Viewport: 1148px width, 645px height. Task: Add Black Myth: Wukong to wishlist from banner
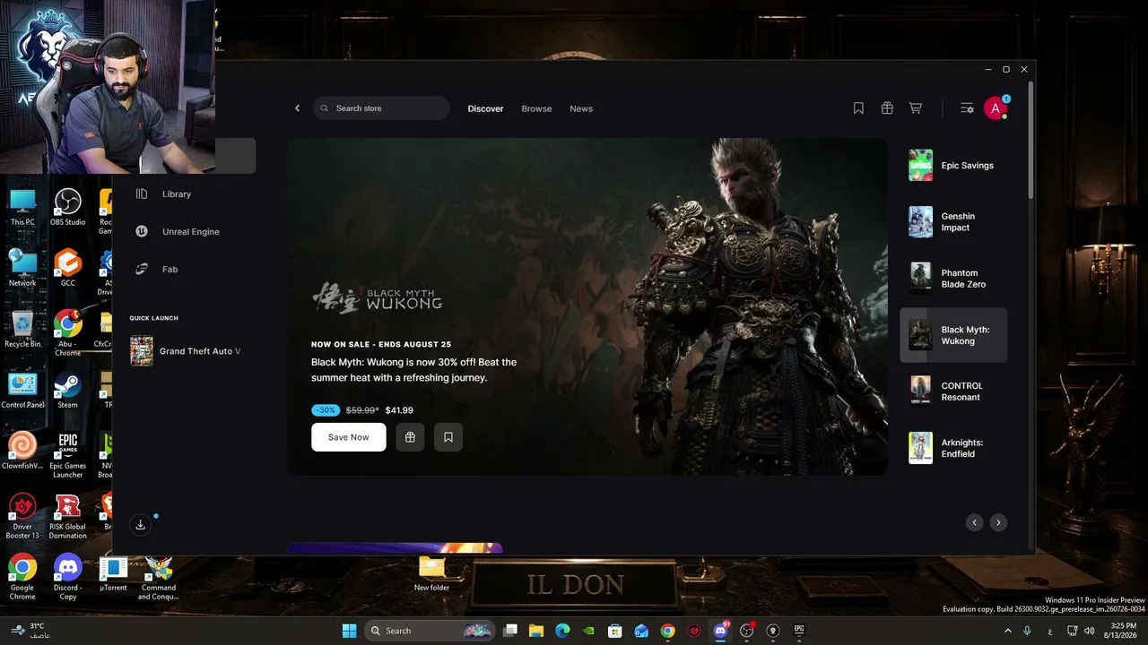pos(448,437)
